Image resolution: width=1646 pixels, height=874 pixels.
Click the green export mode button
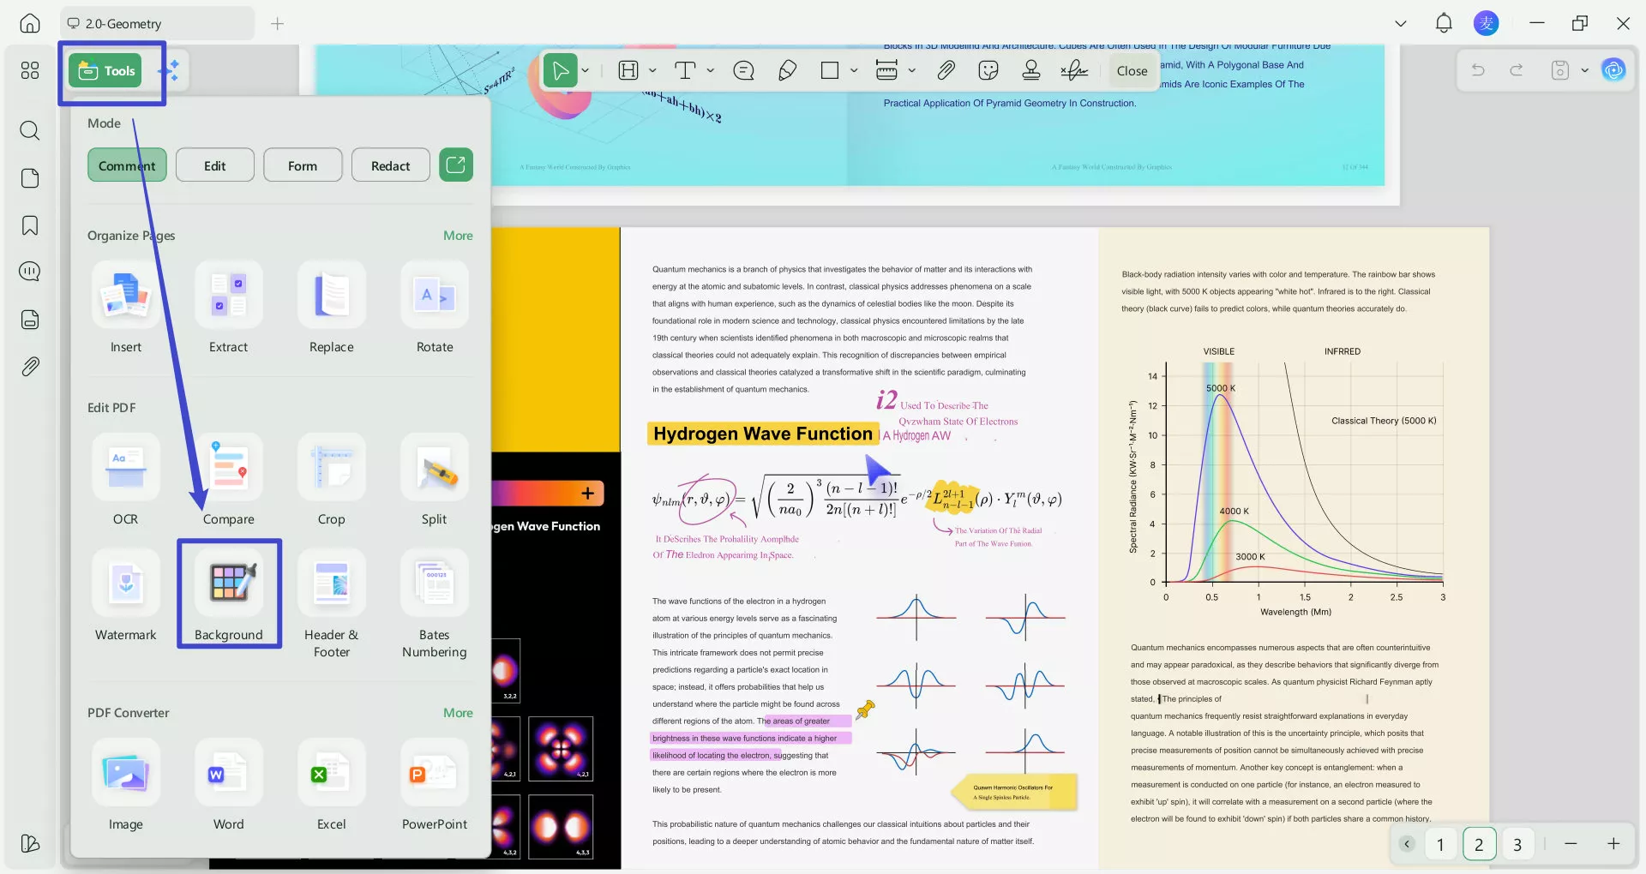click(x=456, y=165)
